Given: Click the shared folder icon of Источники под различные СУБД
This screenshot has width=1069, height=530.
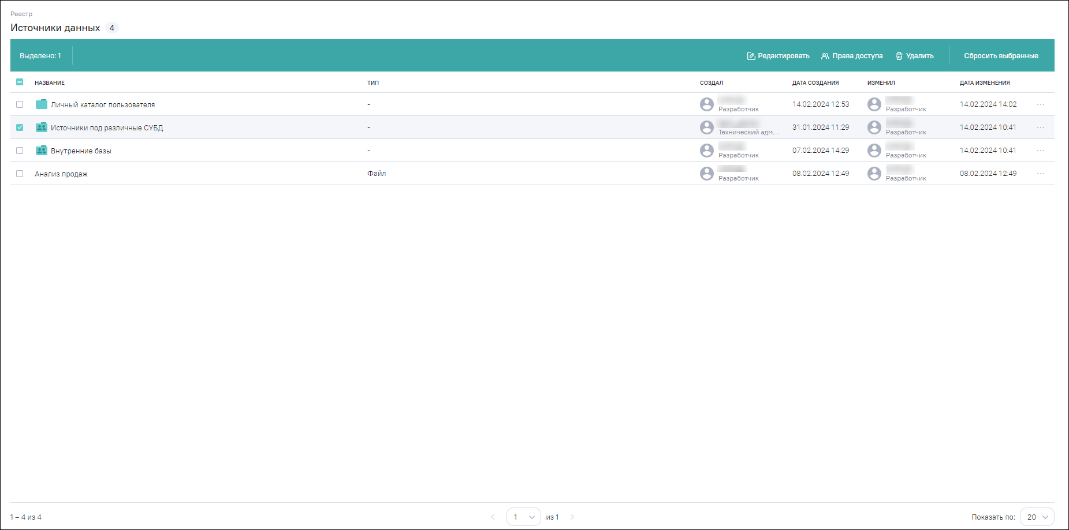Looking at the screenshot, I should click(x=42, y=127).
